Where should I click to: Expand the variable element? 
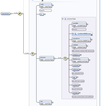pyautogui.click(x=87, y=24)
